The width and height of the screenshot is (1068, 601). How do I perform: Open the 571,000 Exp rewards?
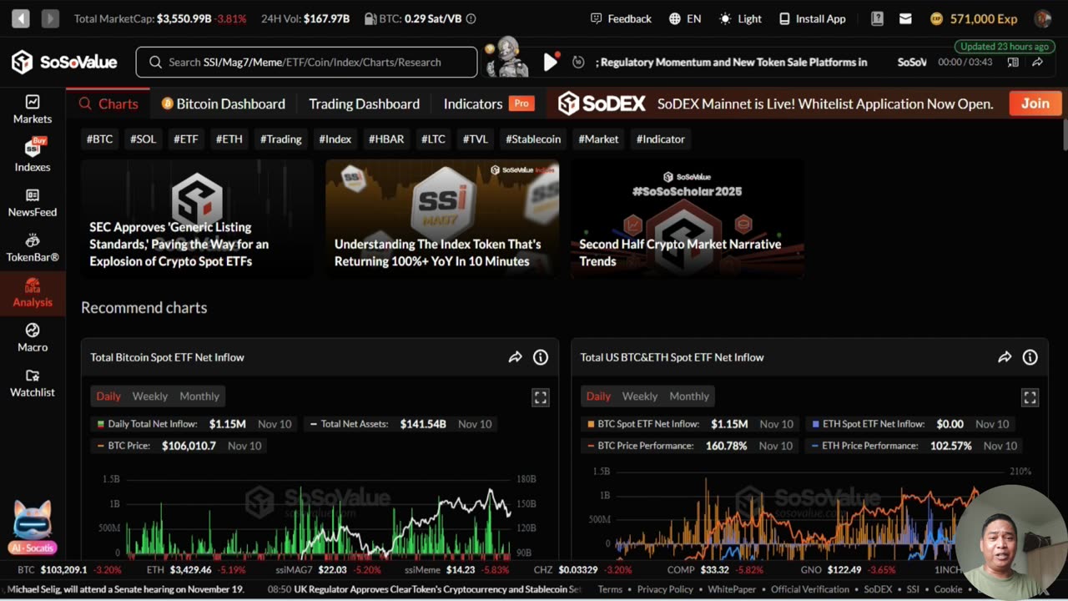(x=974, y=18)
